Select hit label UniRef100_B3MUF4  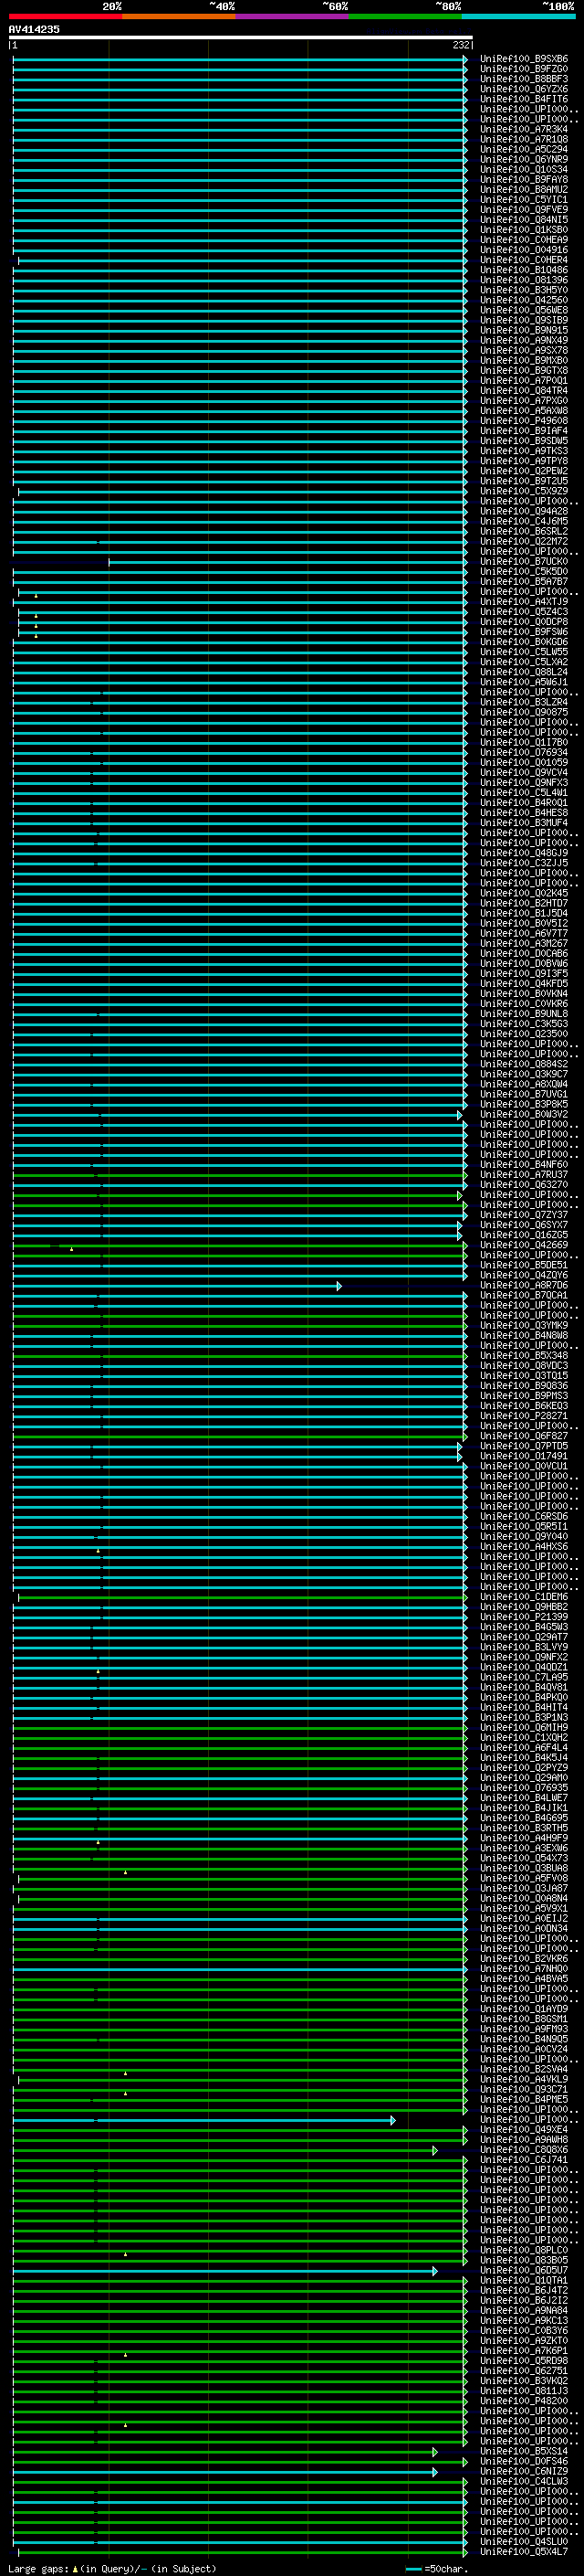tap(524, 823)
